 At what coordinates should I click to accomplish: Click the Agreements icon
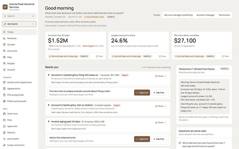pyautogui.click(x=4, y=88)
